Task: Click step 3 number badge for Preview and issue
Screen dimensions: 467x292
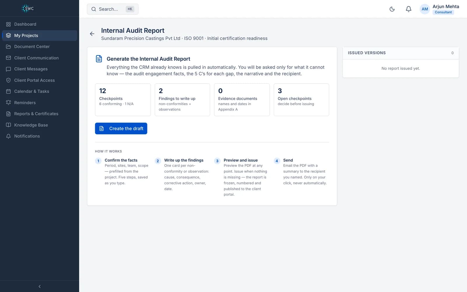Action: 217,161
